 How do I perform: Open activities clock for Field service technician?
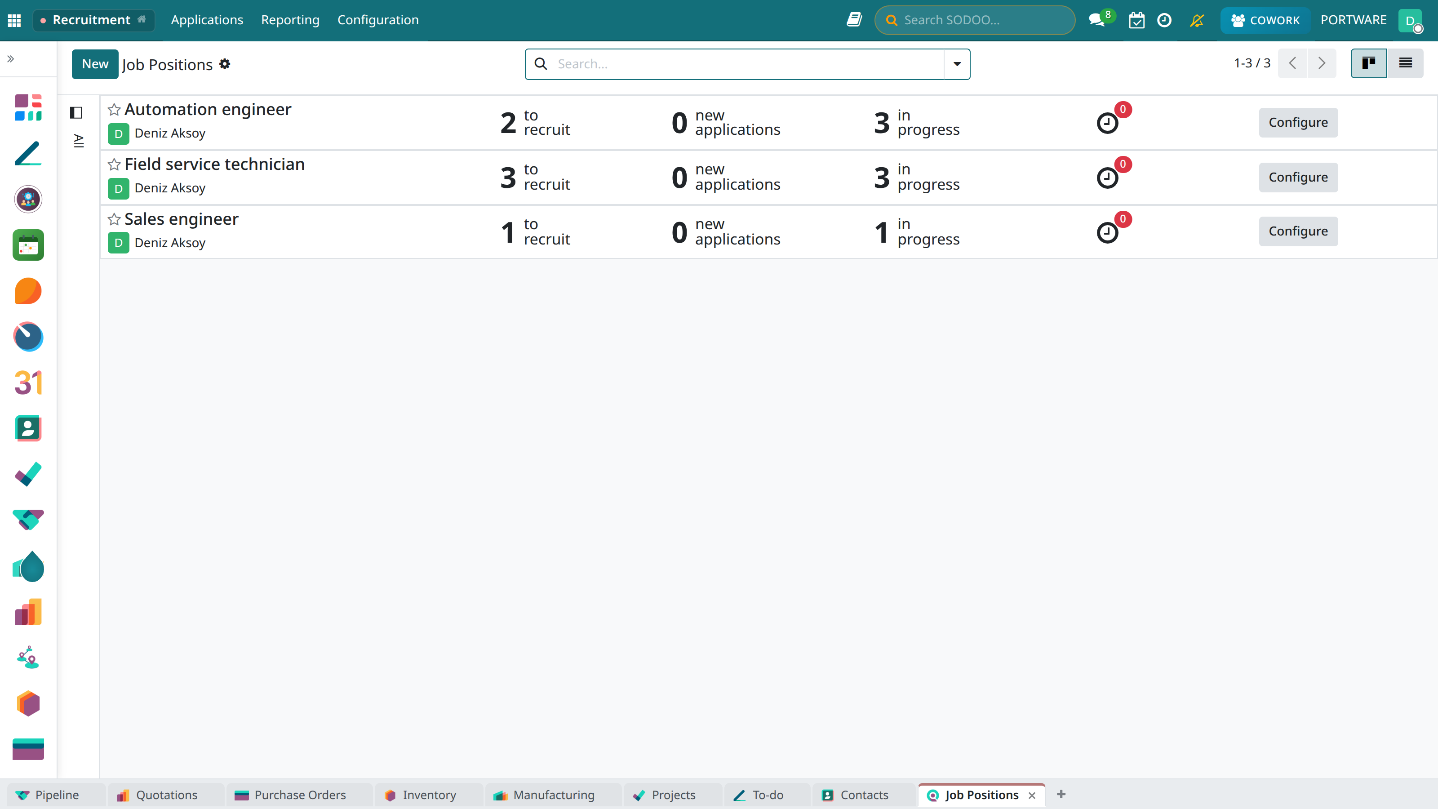(x=1108, y=178)
